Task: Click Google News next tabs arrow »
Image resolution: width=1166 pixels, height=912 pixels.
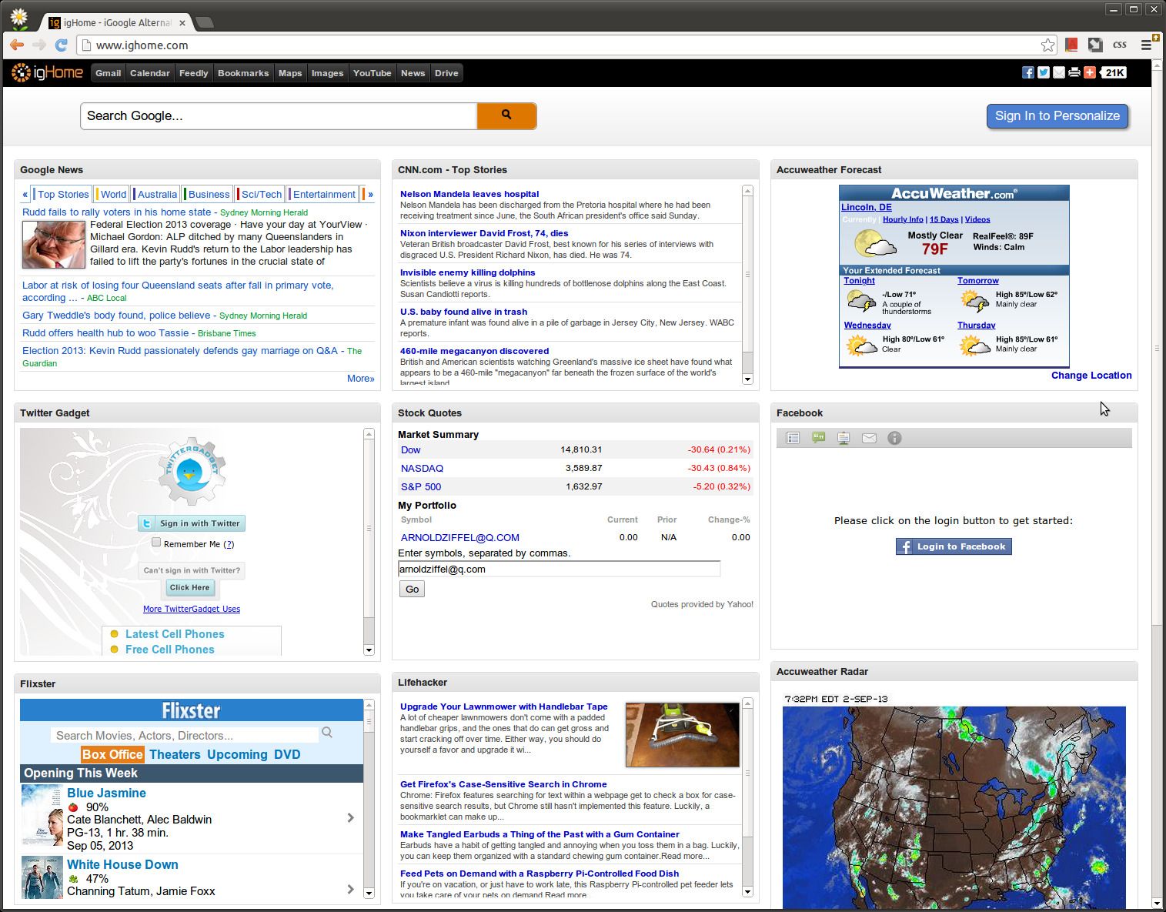Action: [370, 194]
